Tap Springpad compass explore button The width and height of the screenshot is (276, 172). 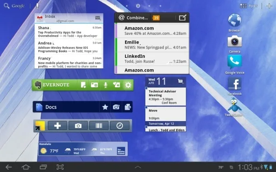click(120, 126)
